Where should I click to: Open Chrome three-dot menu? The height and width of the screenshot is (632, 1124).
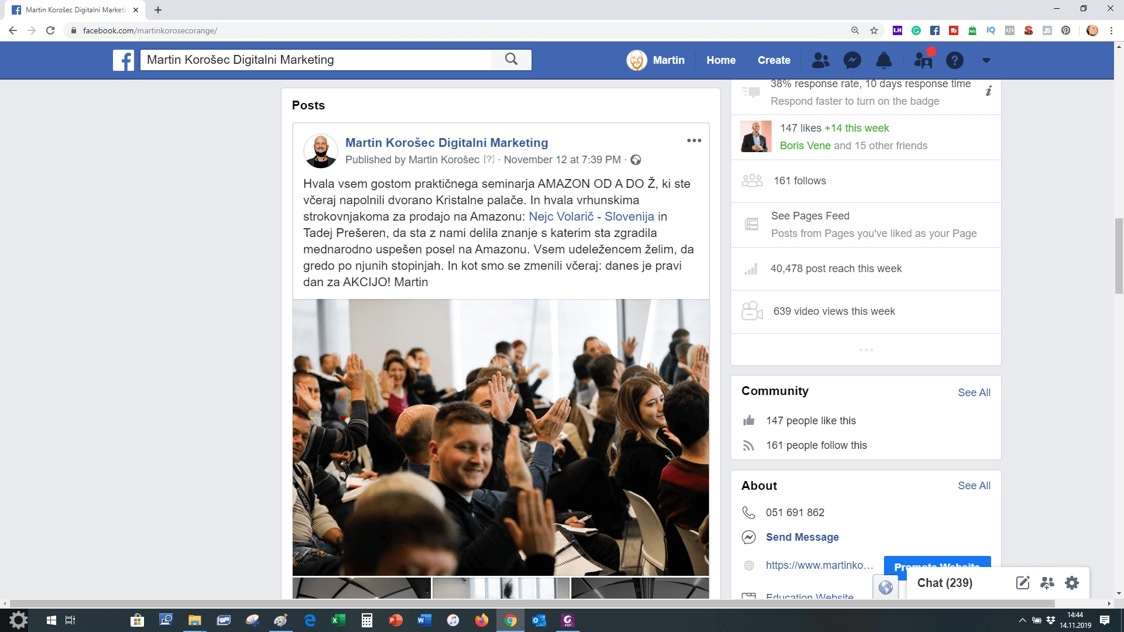tap(1111, 30)
